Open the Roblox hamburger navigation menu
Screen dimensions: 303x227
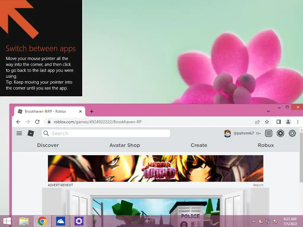(x=19, y=133)
